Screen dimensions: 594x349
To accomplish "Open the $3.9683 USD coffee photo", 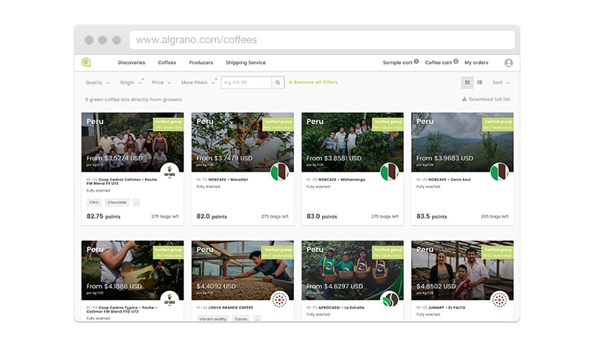I will (x=463, y=142).
